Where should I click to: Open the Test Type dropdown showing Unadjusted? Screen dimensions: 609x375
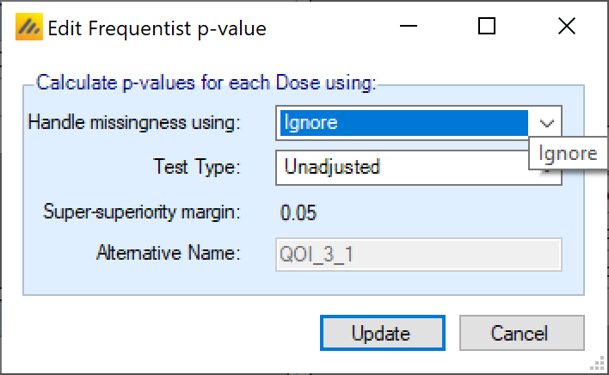[404, 167]
